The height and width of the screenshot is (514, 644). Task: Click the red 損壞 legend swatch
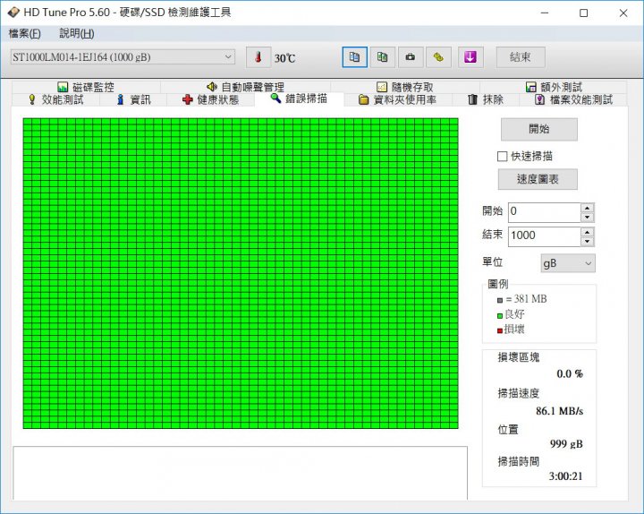pyautogui.click(x=500, y=330)
